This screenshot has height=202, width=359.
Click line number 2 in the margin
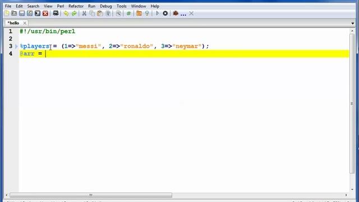coord(11,39)
